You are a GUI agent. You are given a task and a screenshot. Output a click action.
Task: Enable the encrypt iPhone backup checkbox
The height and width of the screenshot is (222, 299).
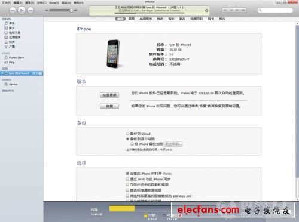click(132, 144)
